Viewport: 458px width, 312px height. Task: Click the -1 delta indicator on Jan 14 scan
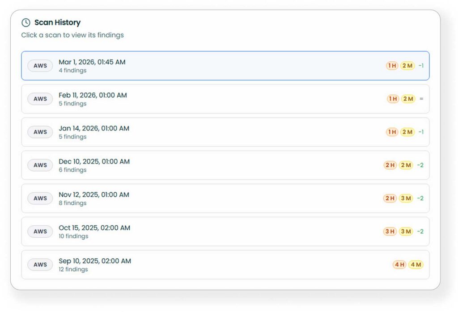(x=421, y=132)
